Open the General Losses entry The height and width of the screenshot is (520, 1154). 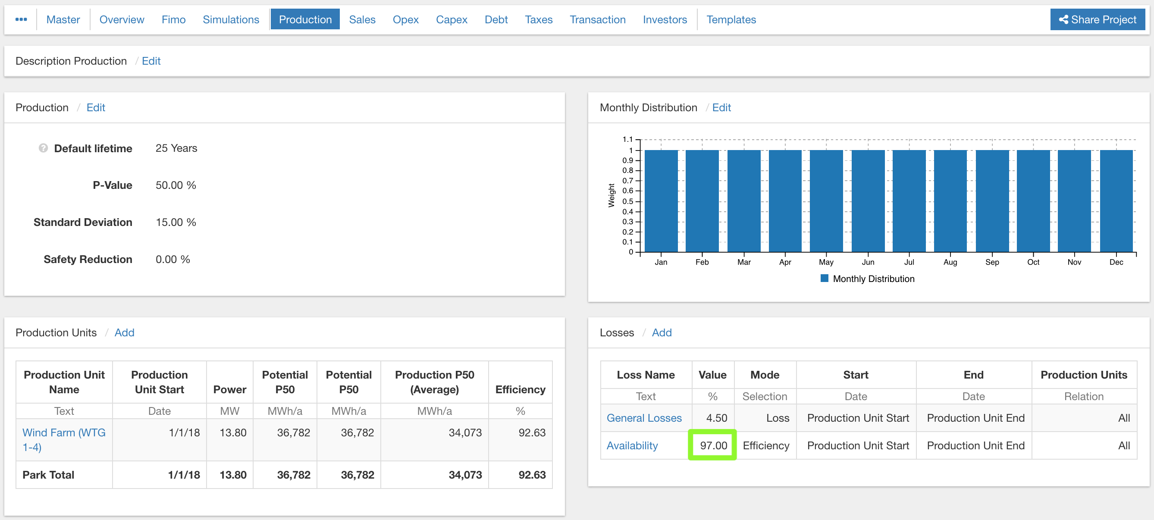click(644, 417)
